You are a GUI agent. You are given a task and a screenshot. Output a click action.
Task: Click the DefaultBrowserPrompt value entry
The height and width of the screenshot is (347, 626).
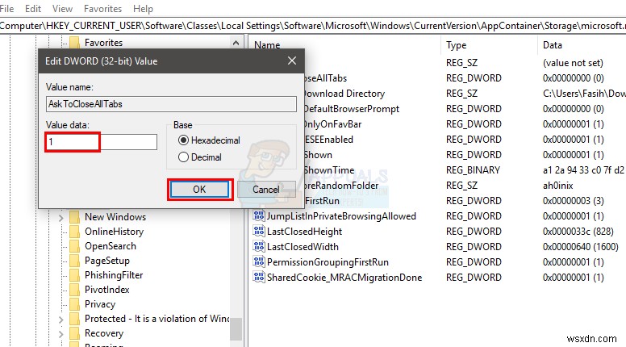pyautogui.click(x=352, y=109)
